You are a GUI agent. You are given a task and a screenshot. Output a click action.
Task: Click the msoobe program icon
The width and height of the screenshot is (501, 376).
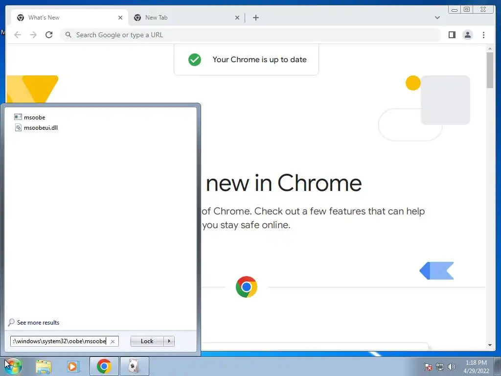pyautogui.click(x=18, y=117)
